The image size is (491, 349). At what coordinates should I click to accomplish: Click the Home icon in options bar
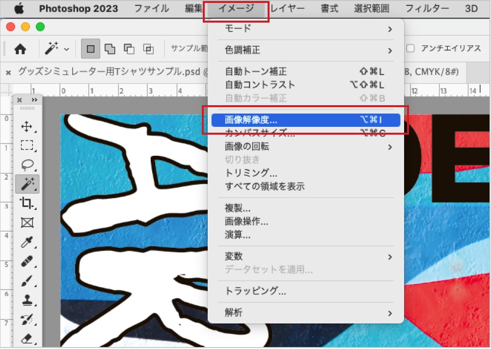20,49
